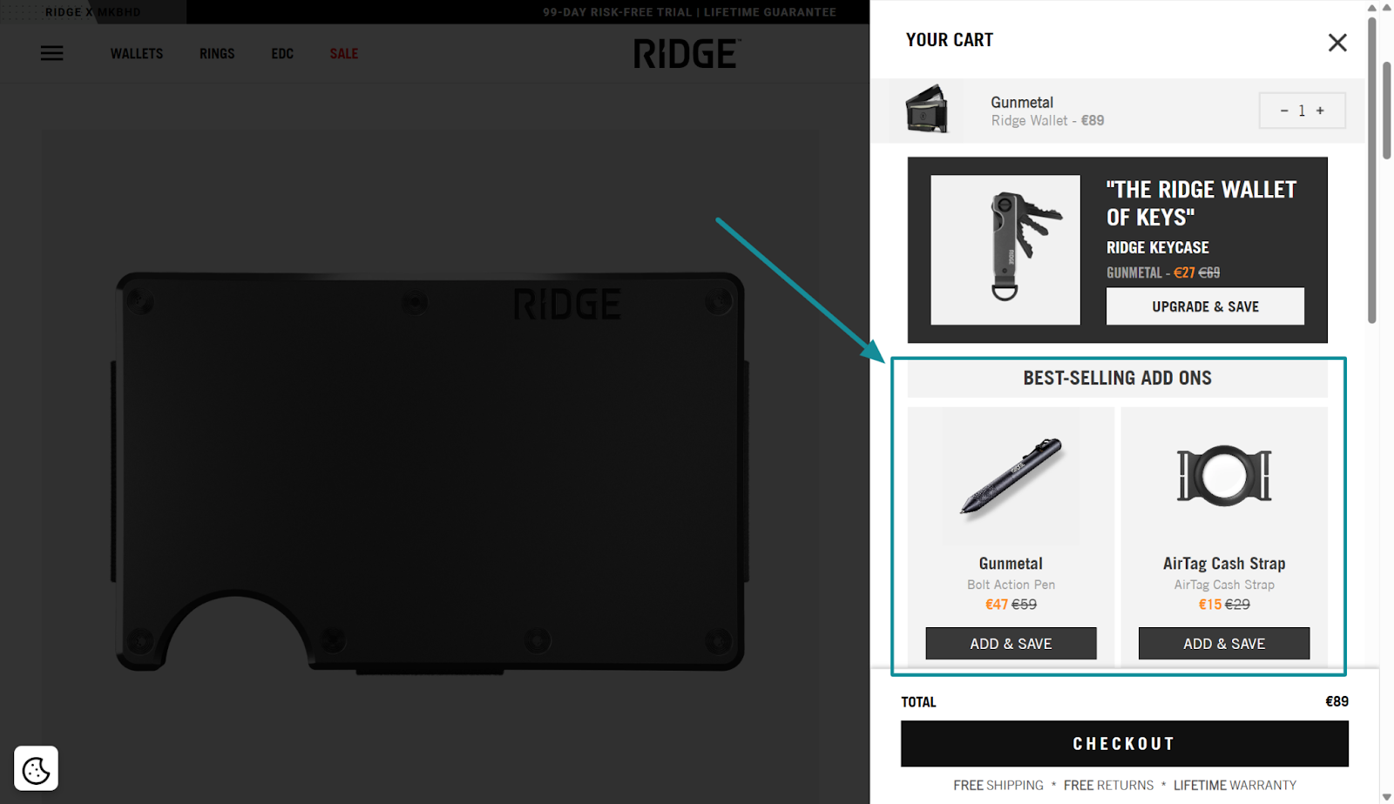Click the cart panel scrollbar
Screen dimensions: 1394x804
coord(1372,170)
